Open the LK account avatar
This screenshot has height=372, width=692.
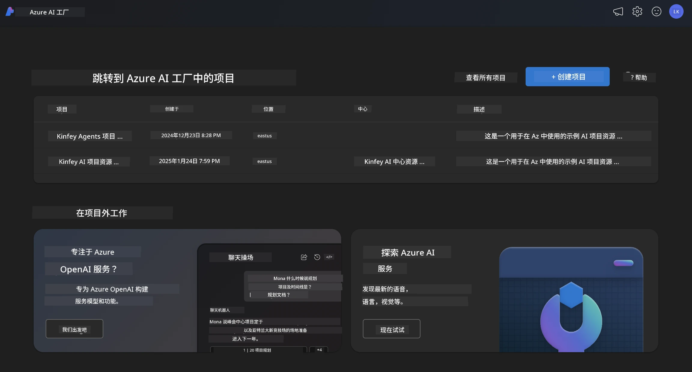tap(676, 12)
